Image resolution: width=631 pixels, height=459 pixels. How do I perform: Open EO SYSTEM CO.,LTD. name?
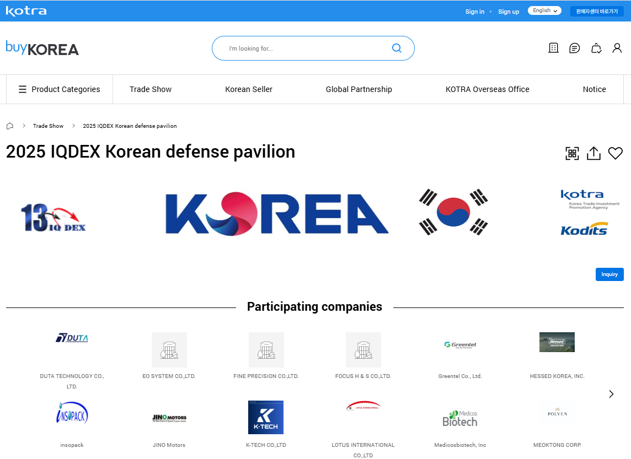click(x=169, y=376)
